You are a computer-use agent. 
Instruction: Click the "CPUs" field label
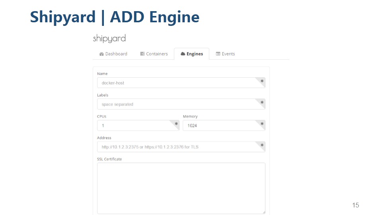[x=101, y=116]
